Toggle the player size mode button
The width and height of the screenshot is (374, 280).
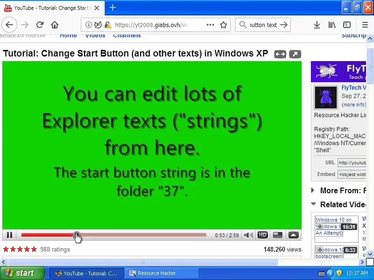278,235
